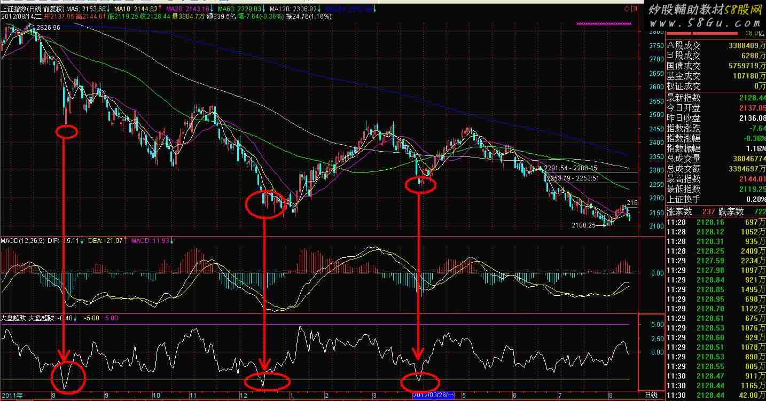Click the 日线 period selector
Screen dimensions: 766x401
click(651, 395)
